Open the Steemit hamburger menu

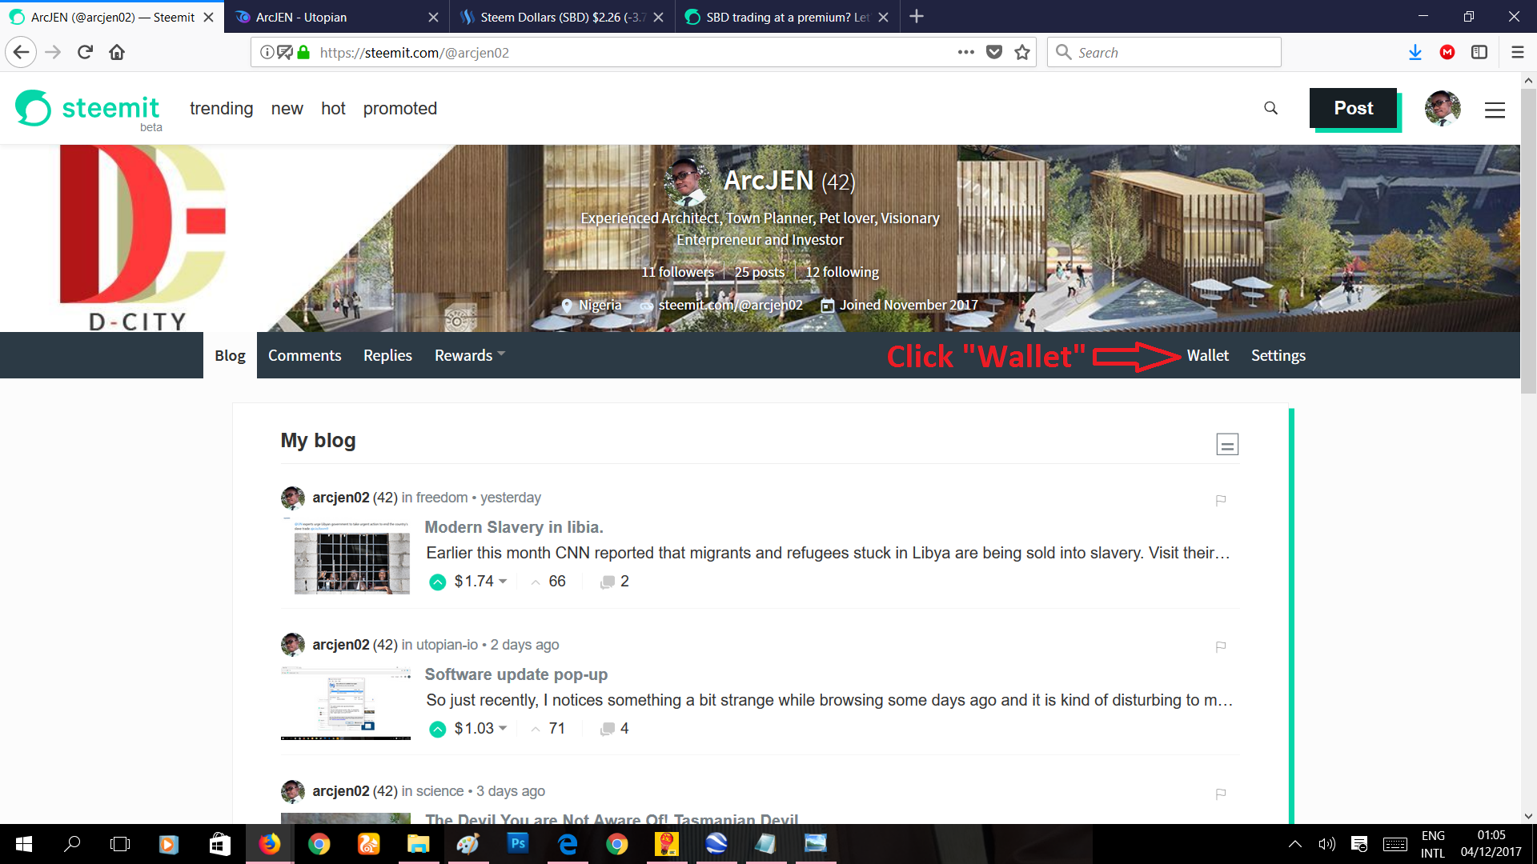click(1495, 110)
